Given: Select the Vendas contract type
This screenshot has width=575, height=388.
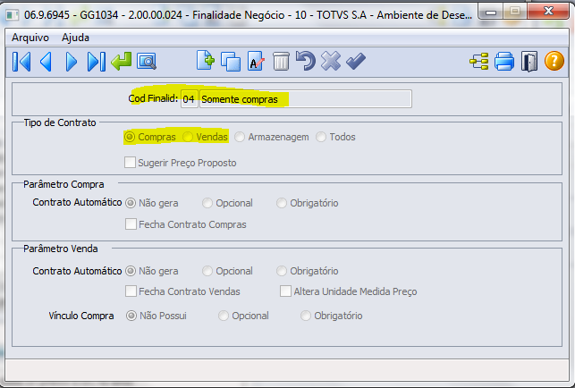Looking at the screenshot, I should pos(189,137).
